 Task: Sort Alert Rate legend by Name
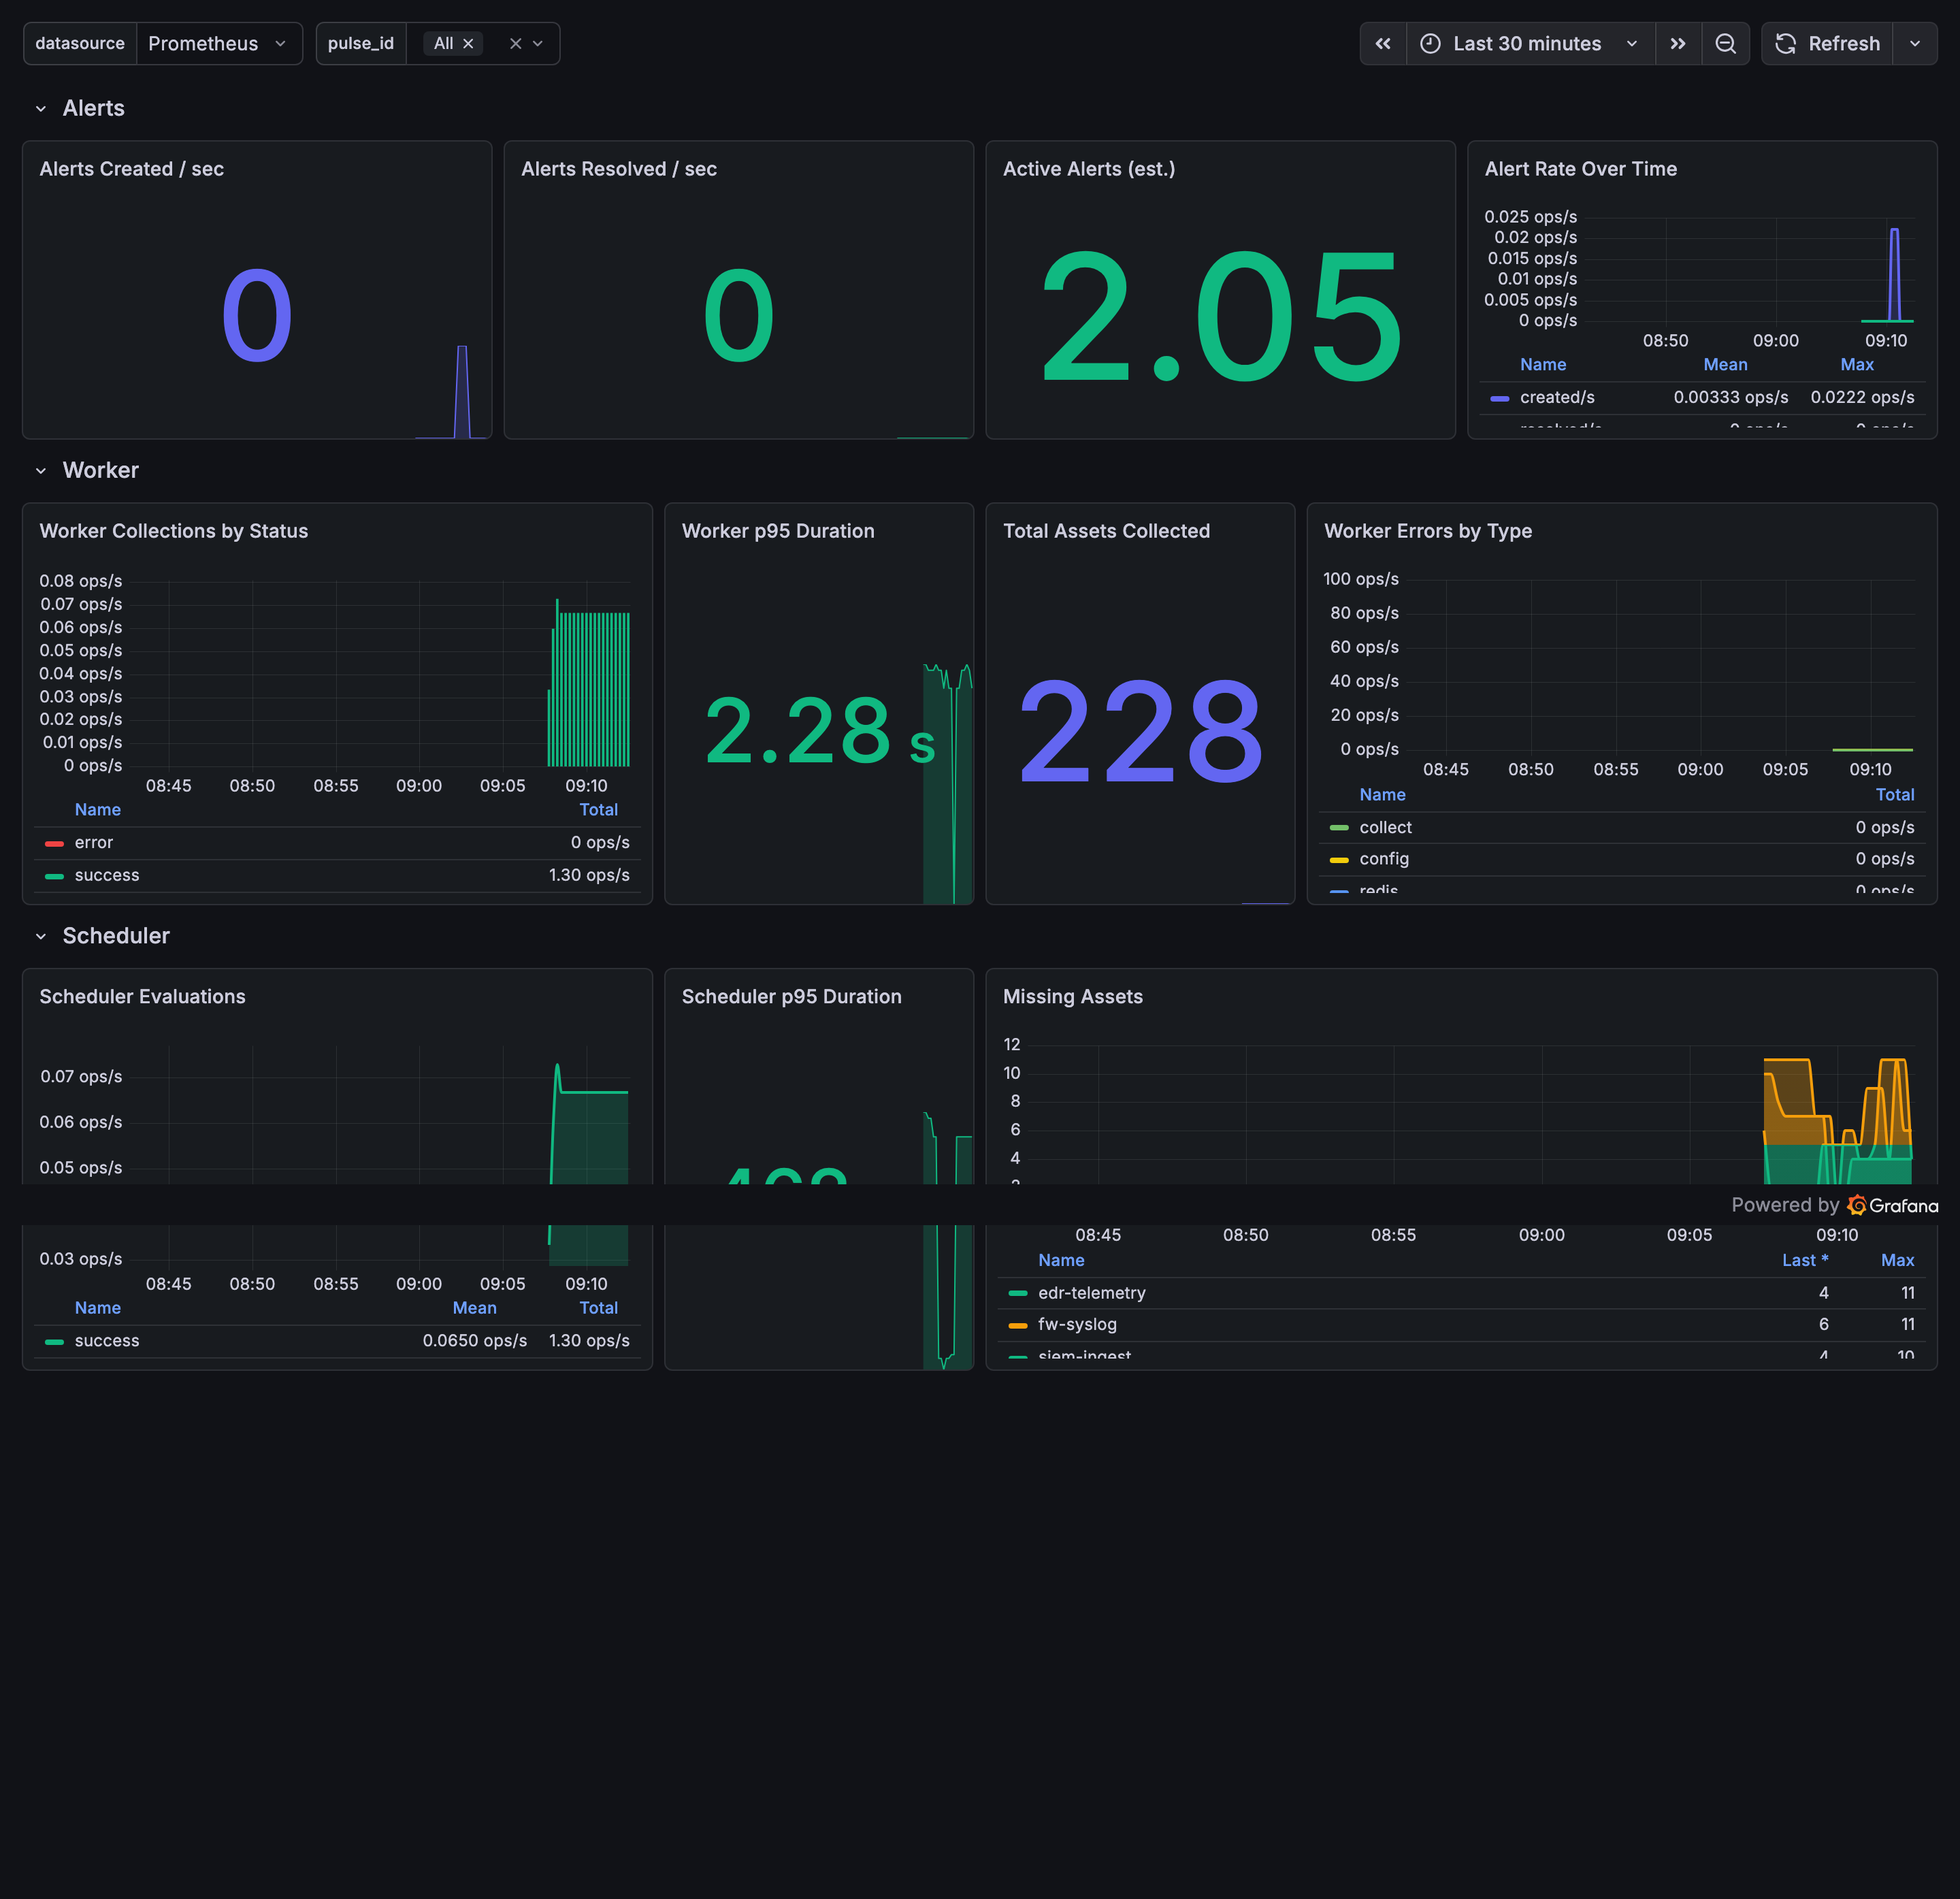(x=1543, y=365)
